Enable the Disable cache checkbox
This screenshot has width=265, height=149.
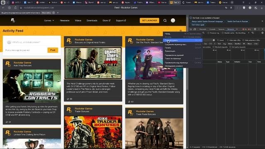coord(223,33)
